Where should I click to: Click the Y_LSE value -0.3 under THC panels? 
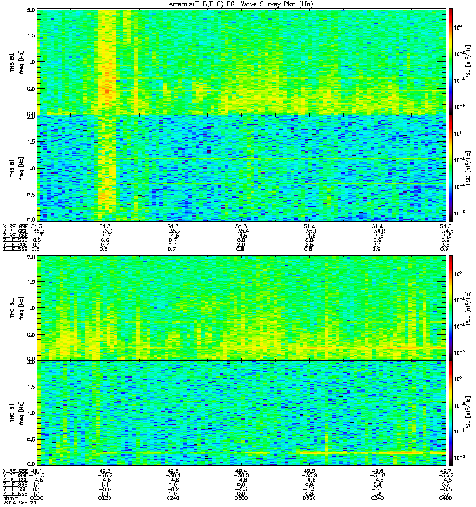[242, 489]
